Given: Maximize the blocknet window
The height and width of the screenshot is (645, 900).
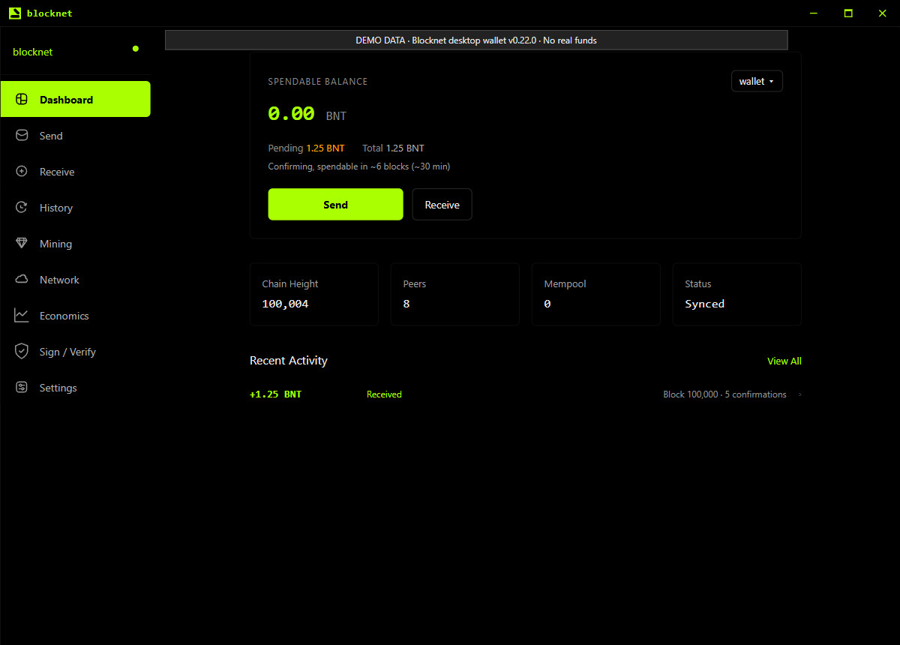Looking at the screenshot, I should (x=848, y=13).
